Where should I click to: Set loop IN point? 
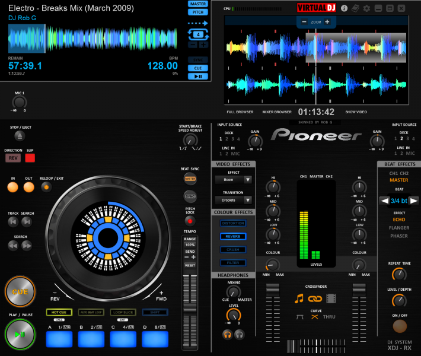click(12, 187)
